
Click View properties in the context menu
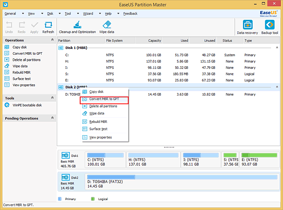click(100, 137)
